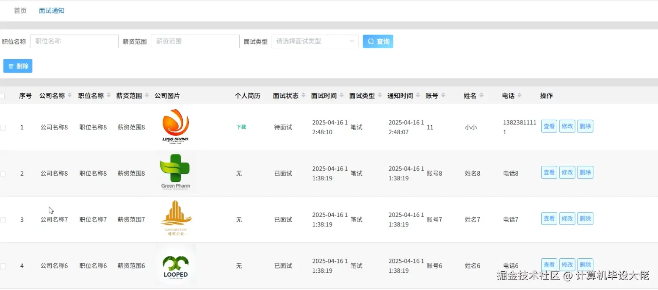Check the checkbox for row 1 公司名称8
The height and width of the screenshot is (290, 658).
click(3, 127)
